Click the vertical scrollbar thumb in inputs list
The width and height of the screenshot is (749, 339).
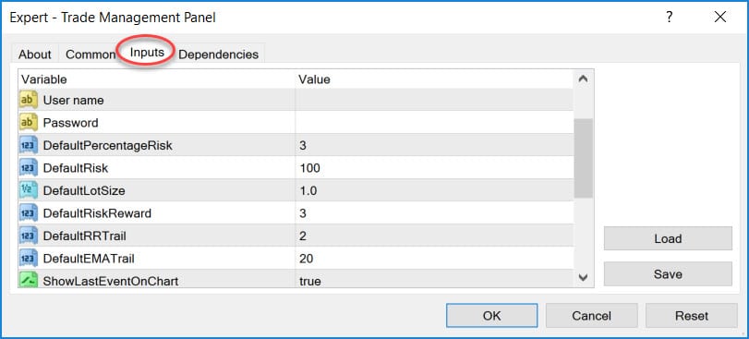point(584,158)
